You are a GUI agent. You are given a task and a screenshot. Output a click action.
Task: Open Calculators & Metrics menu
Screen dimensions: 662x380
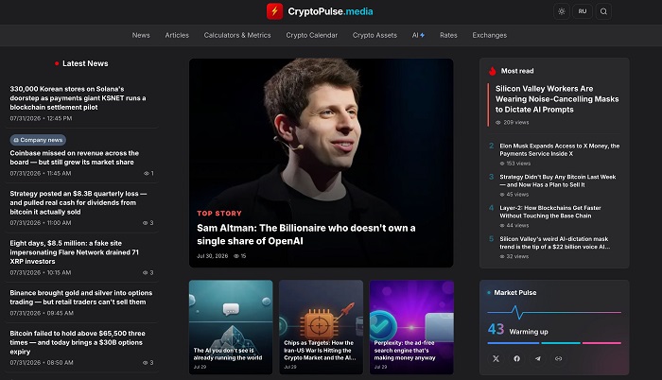pyautogui.click(x=237, y=36)
